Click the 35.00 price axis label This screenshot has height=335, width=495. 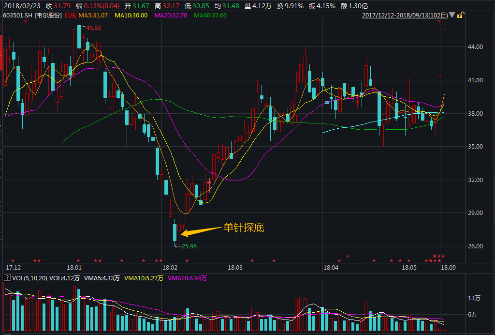[476, 147]
